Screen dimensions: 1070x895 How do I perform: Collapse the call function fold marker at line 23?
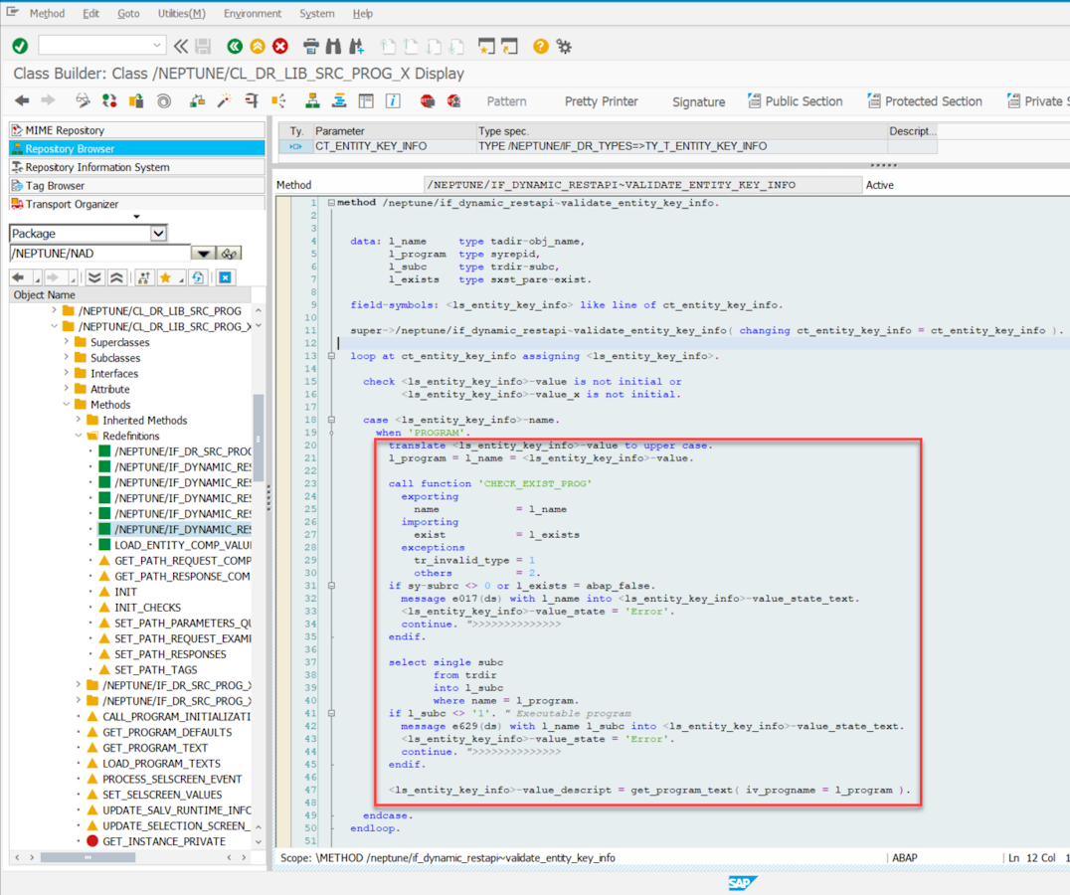tap(331, 483)
